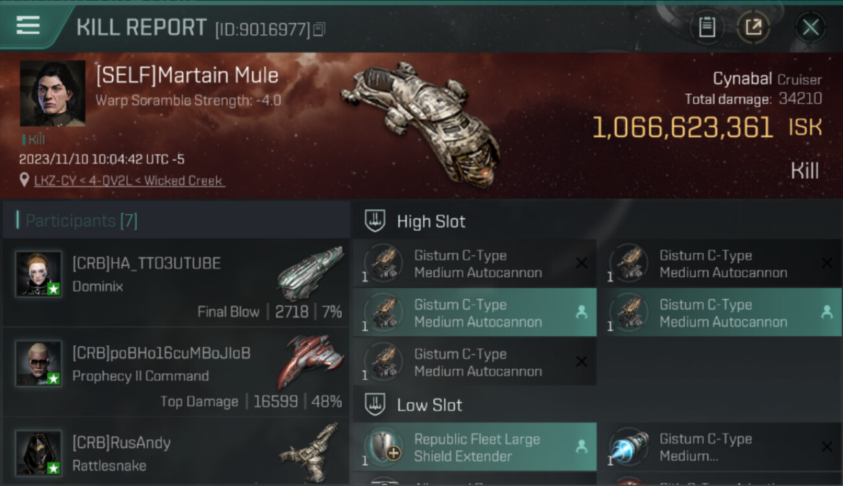Image resolution: width=843 pixels, height=486 pixels.
Task: Select Martain Mule's portrait
Action: (x=53, y=94)
